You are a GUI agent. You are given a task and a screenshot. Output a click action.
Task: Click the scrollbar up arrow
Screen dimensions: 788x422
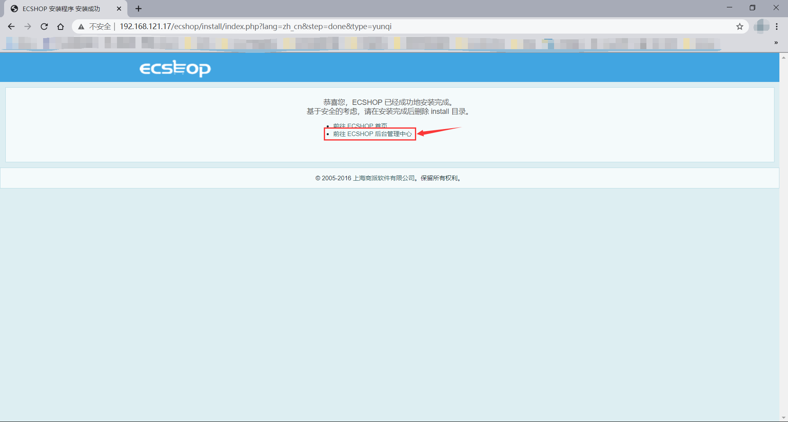point(783,58)
